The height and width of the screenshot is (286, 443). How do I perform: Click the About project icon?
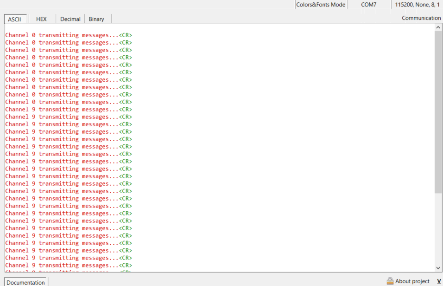391,281
